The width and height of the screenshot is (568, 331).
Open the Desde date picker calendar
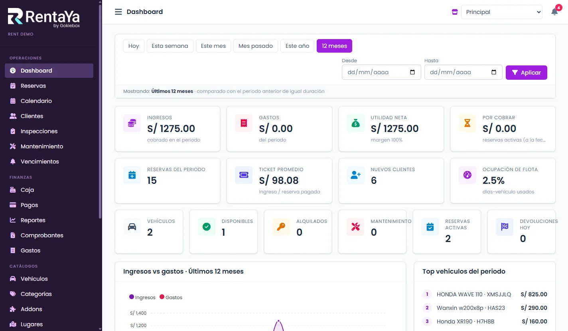[412, 73]
